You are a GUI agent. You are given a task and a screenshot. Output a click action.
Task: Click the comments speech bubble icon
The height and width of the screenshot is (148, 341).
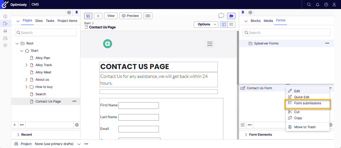pos(221,16)
